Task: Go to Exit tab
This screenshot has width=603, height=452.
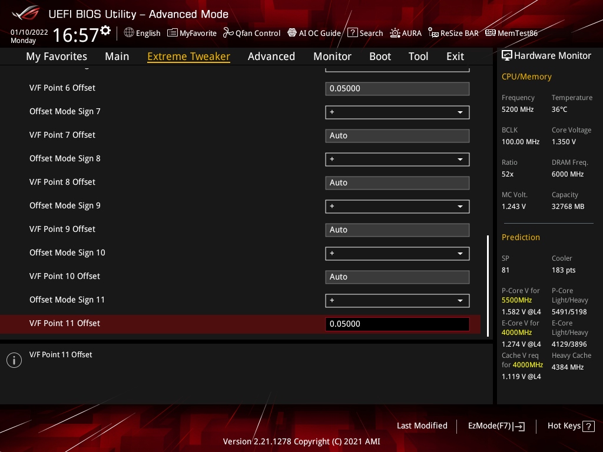Action: 455,56
